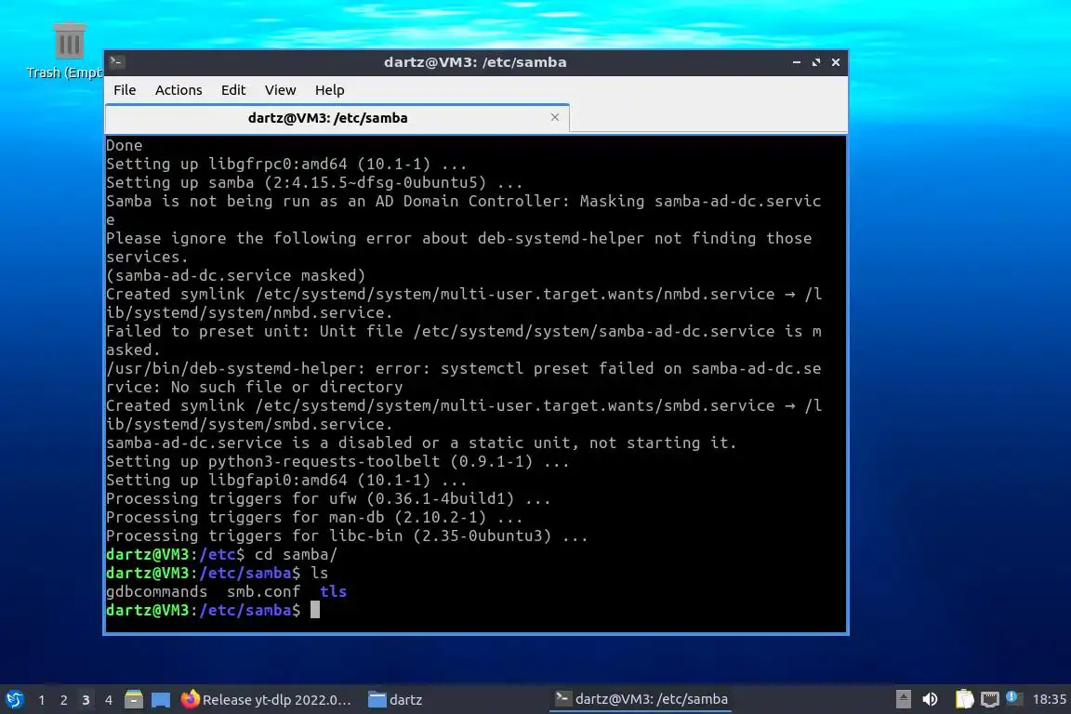
Task: Switch to workspace 4
Action: (x=108, y=700)
